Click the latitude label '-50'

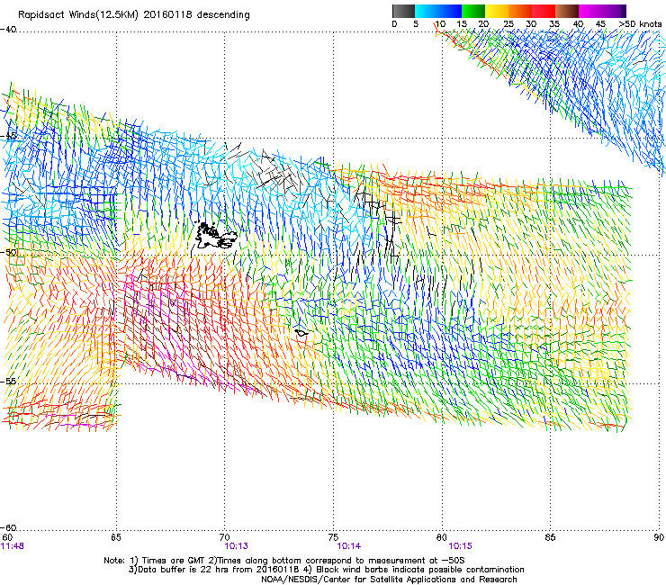pyautogui.click(x=8, y=252)
